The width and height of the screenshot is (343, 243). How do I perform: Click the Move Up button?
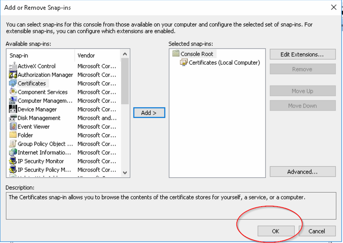(x=302, y=91)
